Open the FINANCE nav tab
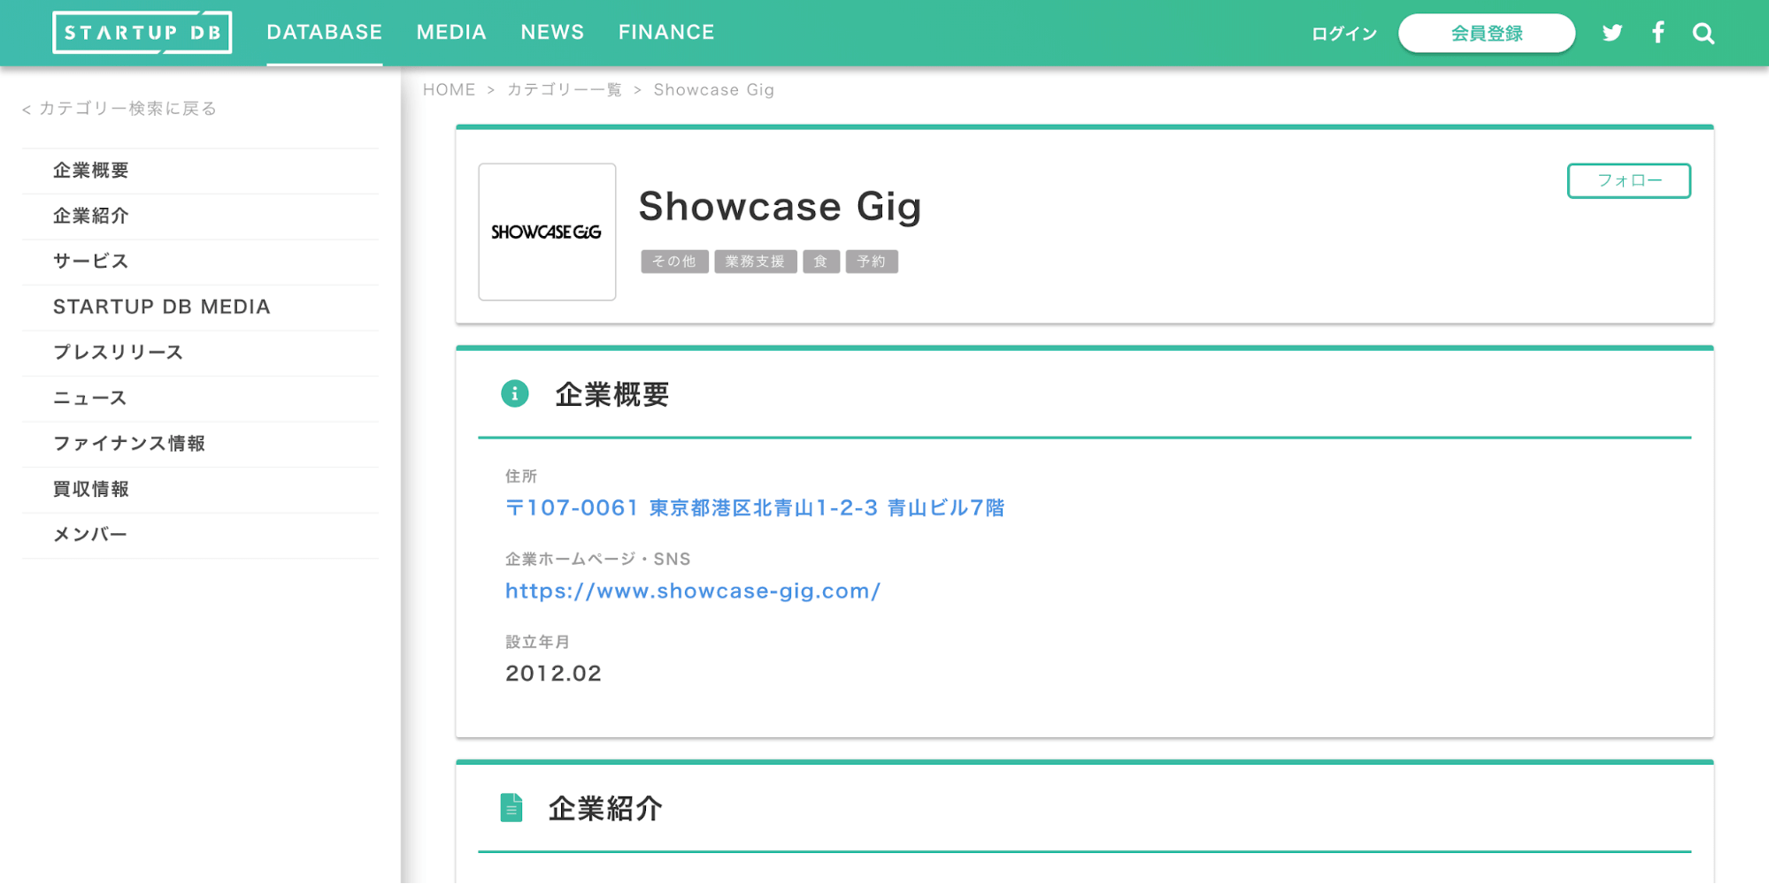Viewport: 1769px width, 884px height. 666,33
